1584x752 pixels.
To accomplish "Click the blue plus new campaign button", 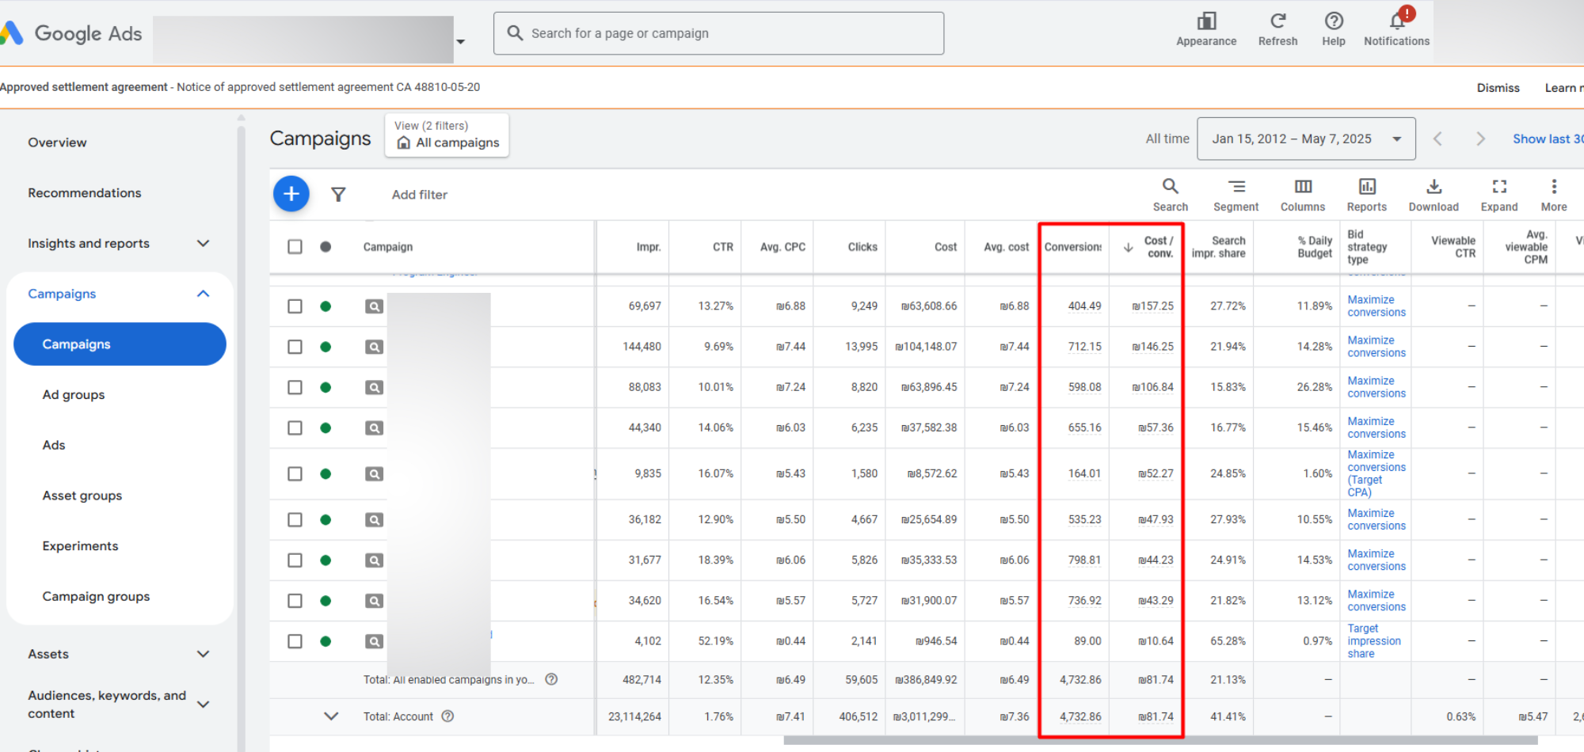I will point(291,194).
